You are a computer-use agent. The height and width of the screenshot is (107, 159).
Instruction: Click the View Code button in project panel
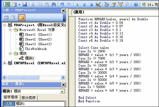click(x=6, y=18)
